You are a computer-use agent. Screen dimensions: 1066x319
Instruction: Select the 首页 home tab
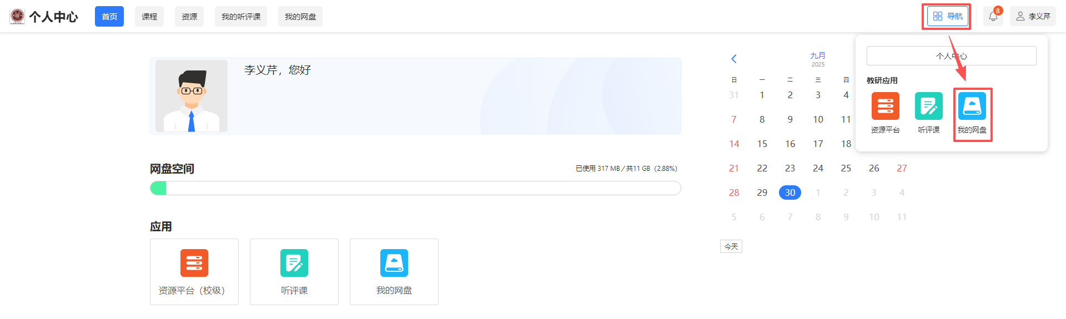pos(109,17)
